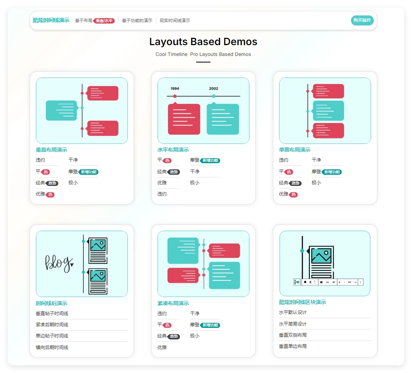Image resolution: width=412 pixels, height=373 pixels.
Task: Open the 垂直布局演示 title link
Action: [x=51, y=150]
